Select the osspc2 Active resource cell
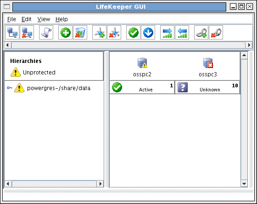The width and height of the screenshot is (257, 204). coord(142,87)
